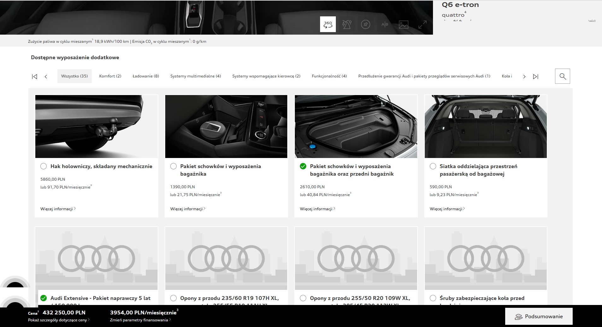Uncheck Audi Extensive Pakiet naprawczy 5 lat
Image resolution: width=602 pixels, height=327 pixels.
point(44,298)
